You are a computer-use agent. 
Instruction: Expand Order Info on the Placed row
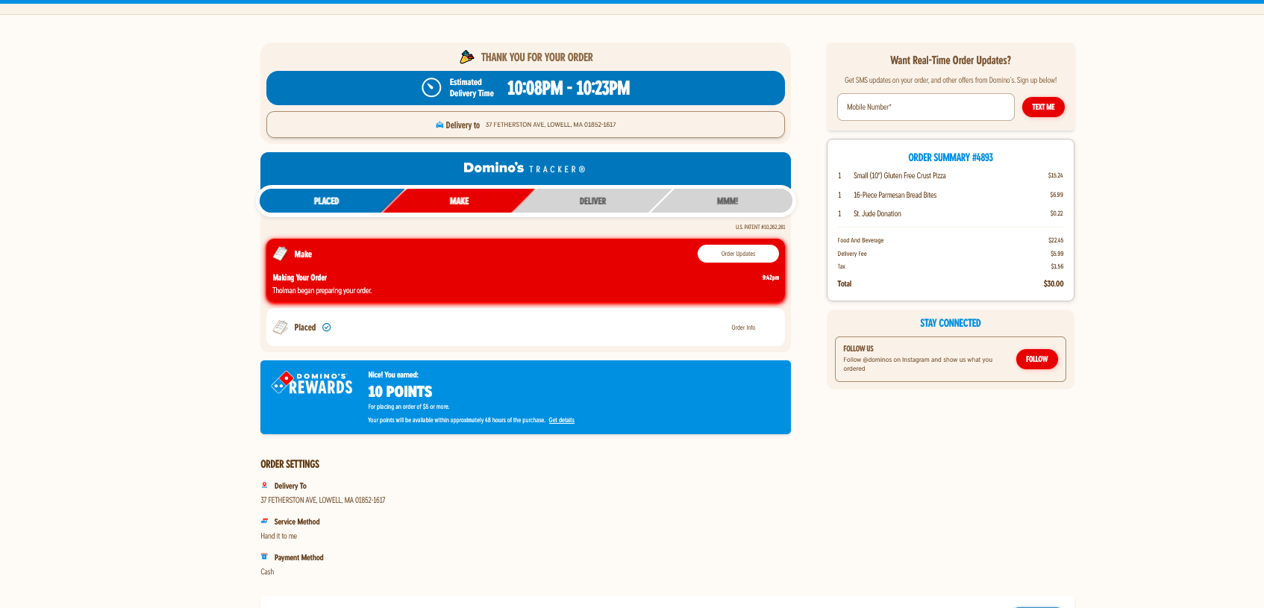pos(743,327)
